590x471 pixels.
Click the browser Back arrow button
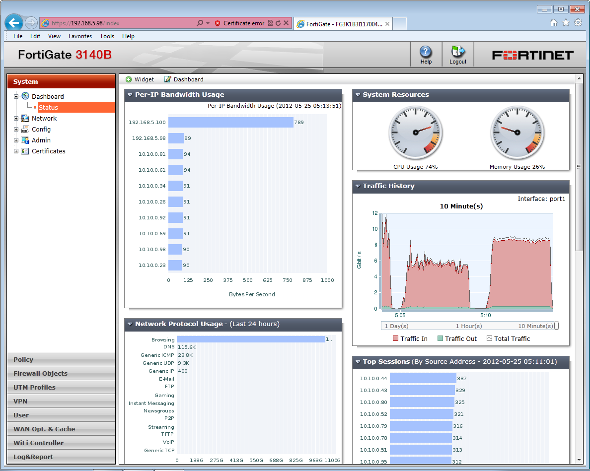(x=14, y=23)
